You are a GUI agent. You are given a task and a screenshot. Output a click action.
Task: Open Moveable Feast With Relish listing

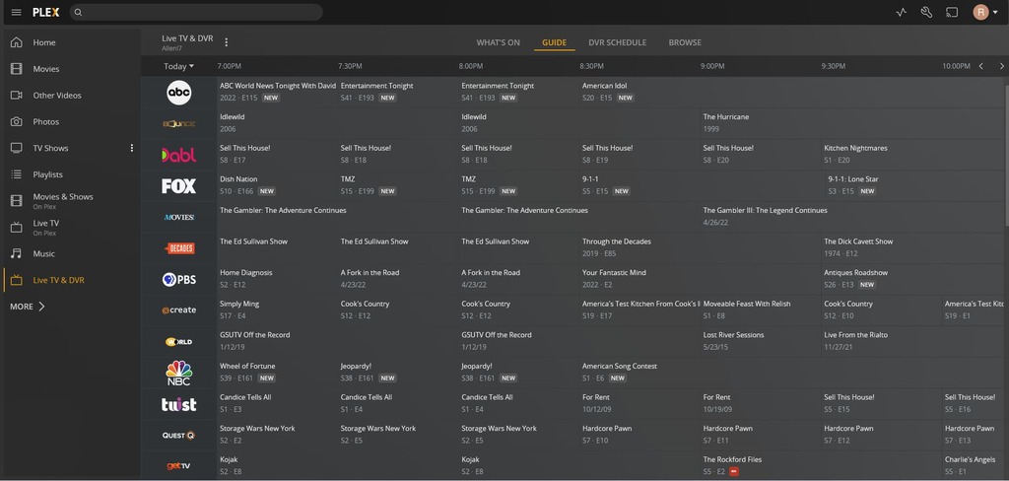pyautogui.click(x=761, y=309)
